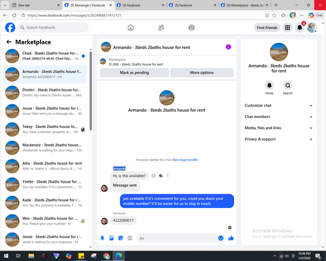The width and height of the screenshot is (326, 261).
Task: Click the Search Facebook field
Action: coord(53,27)
